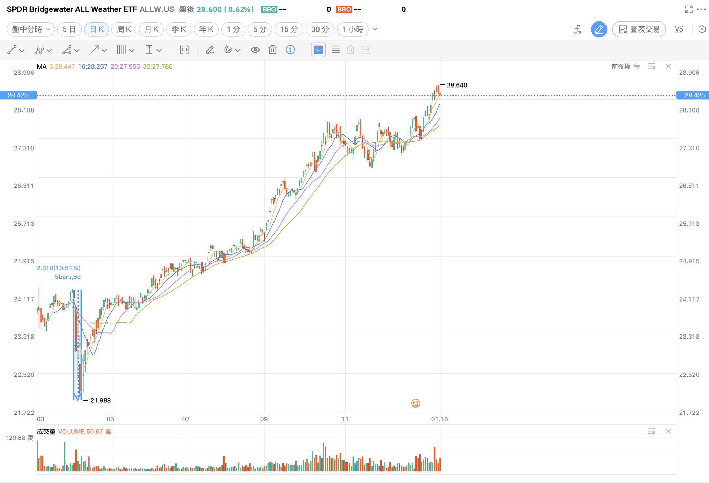The height and width of the screenshot is (483, 709).
Task: Click the 2.318(10.54%) measurement label
Action: click(x=59, y=268)
